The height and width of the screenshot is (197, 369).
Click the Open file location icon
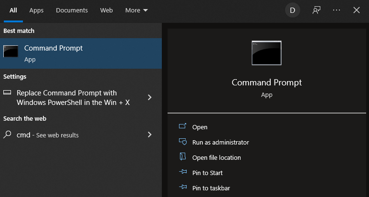click(x=183, y=156)
